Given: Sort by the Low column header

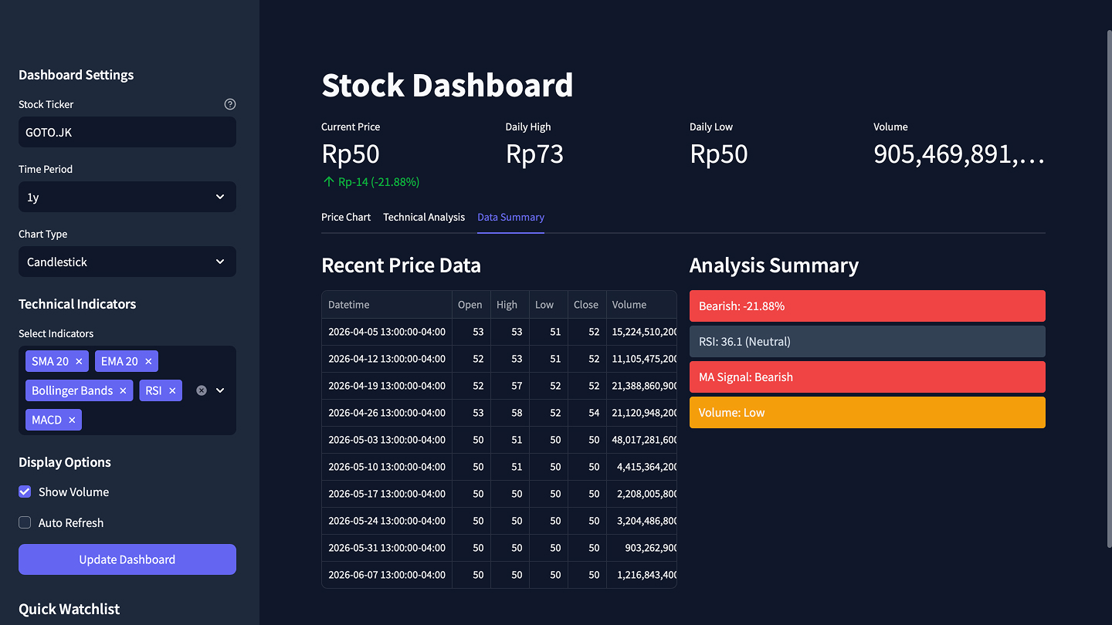Looking at the screenshot, I should coord(548,305).
